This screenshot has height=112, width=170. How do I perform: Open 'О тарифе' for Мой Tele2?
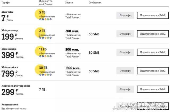coord(125,15)
